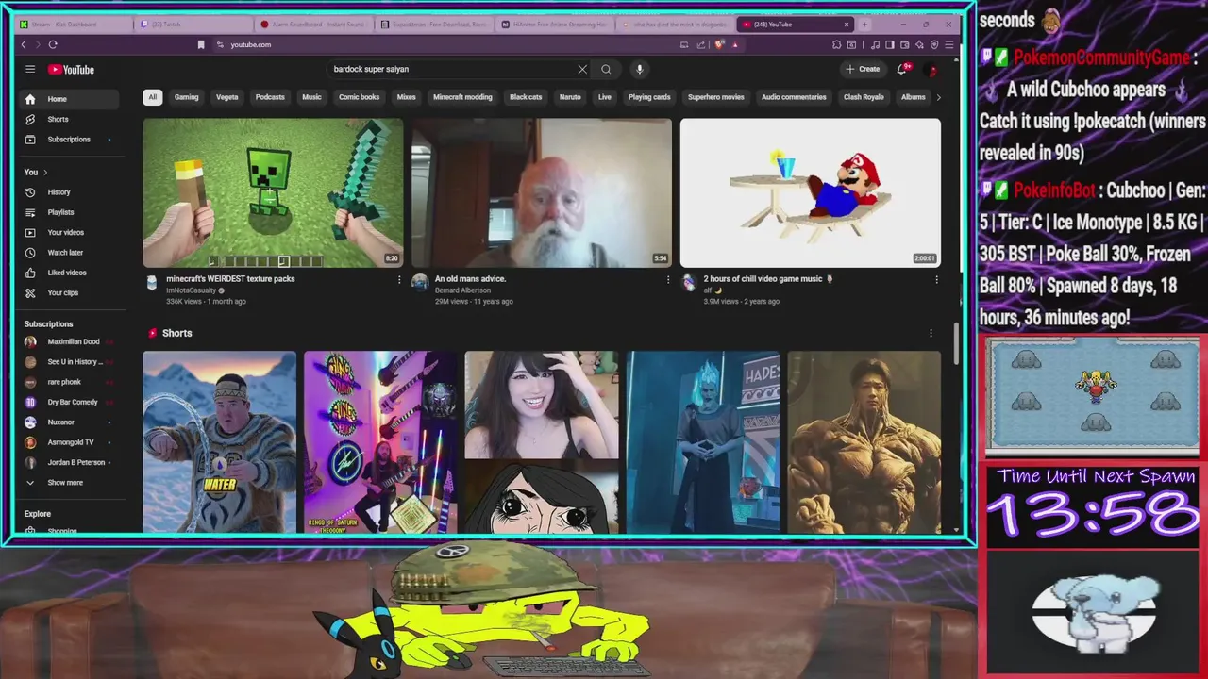Open Maximilian Dood subscription
This screenshot has width=1208, height=679.
click(x=71, y=342)
